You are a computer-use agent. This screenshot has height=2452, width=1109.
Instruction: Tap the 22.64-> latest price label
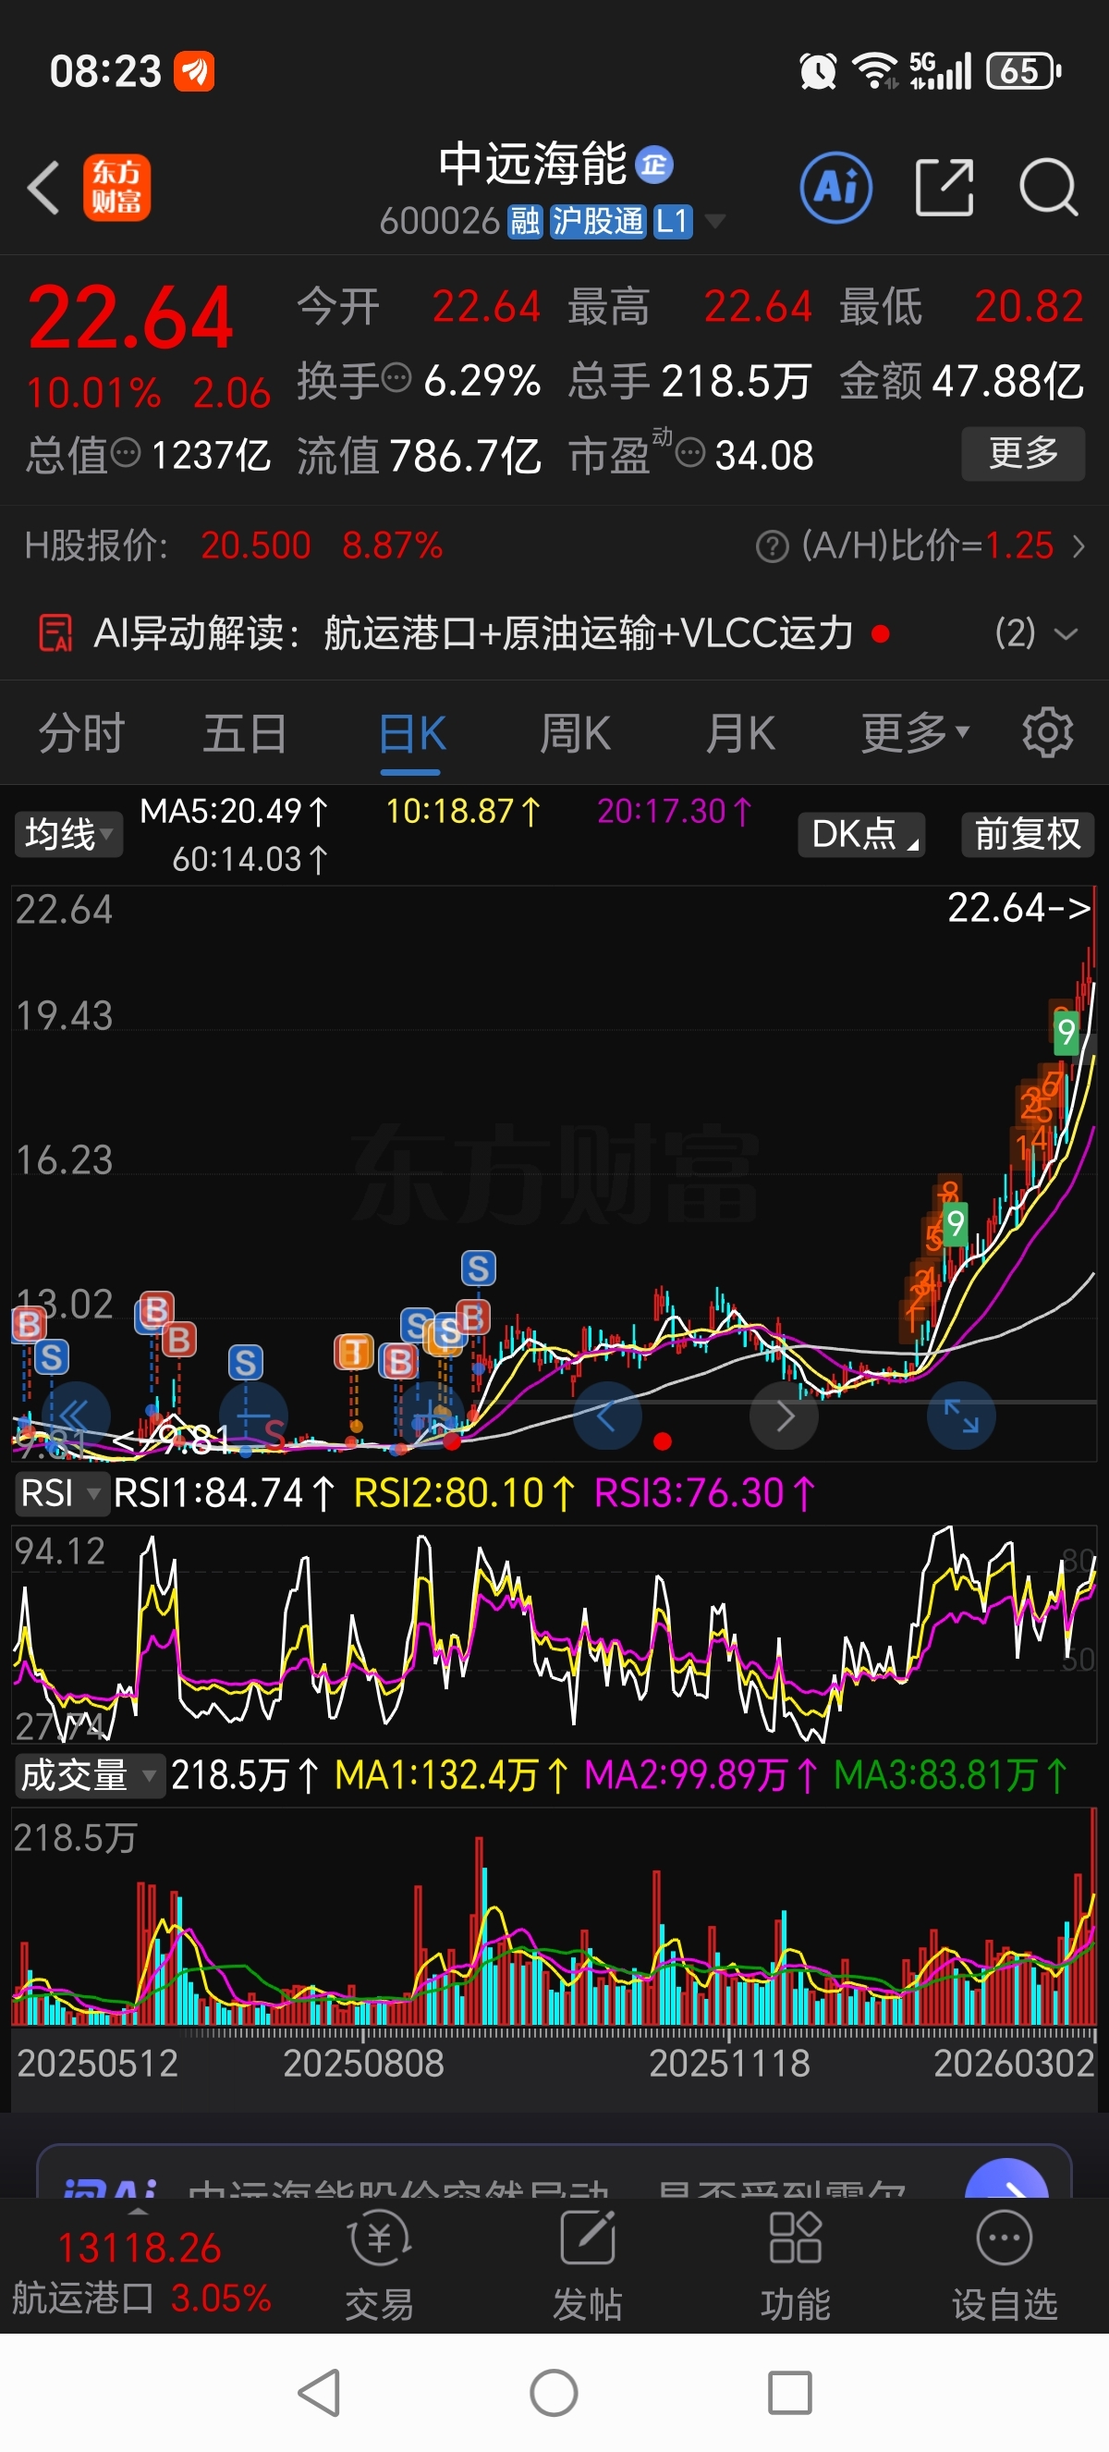(x=1018, y=907)
